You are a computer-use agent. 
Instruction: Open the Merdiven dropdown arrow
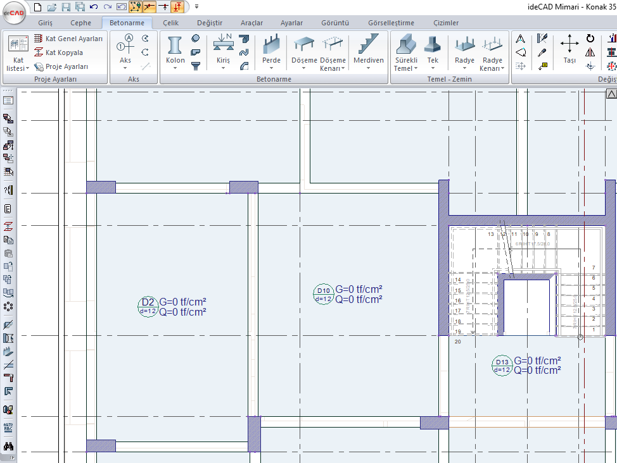point(368,68)
